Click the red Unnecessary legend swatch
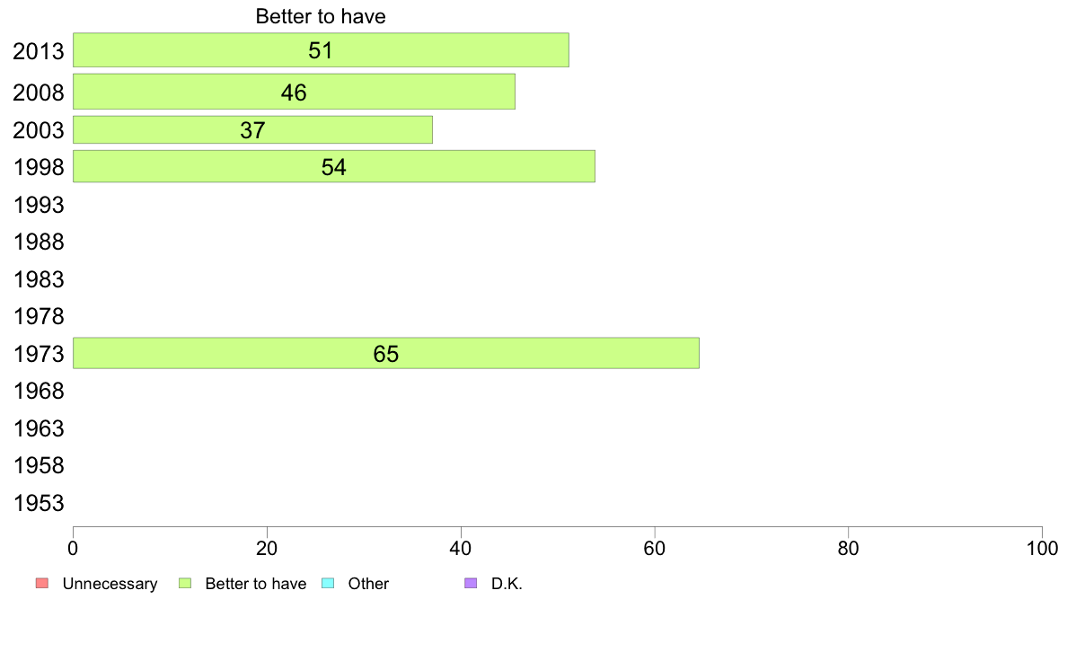The image size is (1067, 661). pyautogui.click(x=42, y=584)
